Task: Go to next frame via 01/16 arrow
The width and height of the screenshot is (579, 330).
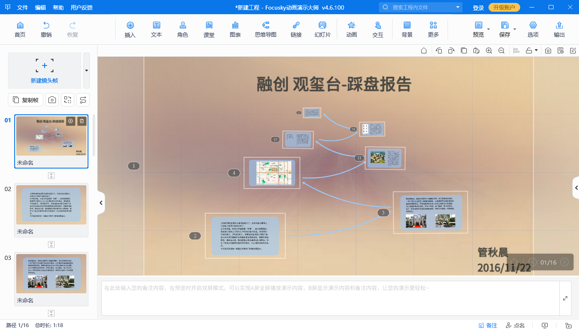Action: pyautogui.click(x=564, y=262)
